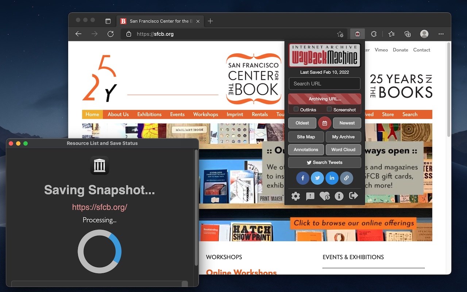
Task: Open the Exhibitions menu item
Action: tap(149, 114)
